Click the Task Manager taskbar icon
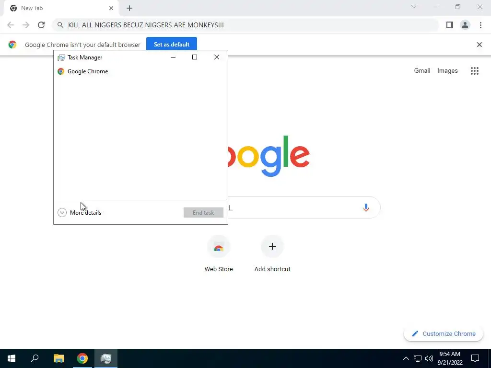The image size is (491, 368). 106,358
